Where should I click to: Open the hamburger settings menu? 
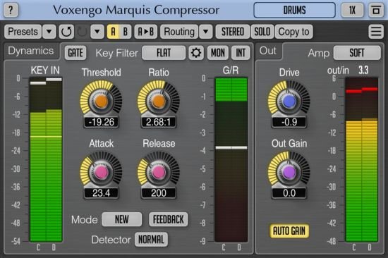tap(376, 32)
